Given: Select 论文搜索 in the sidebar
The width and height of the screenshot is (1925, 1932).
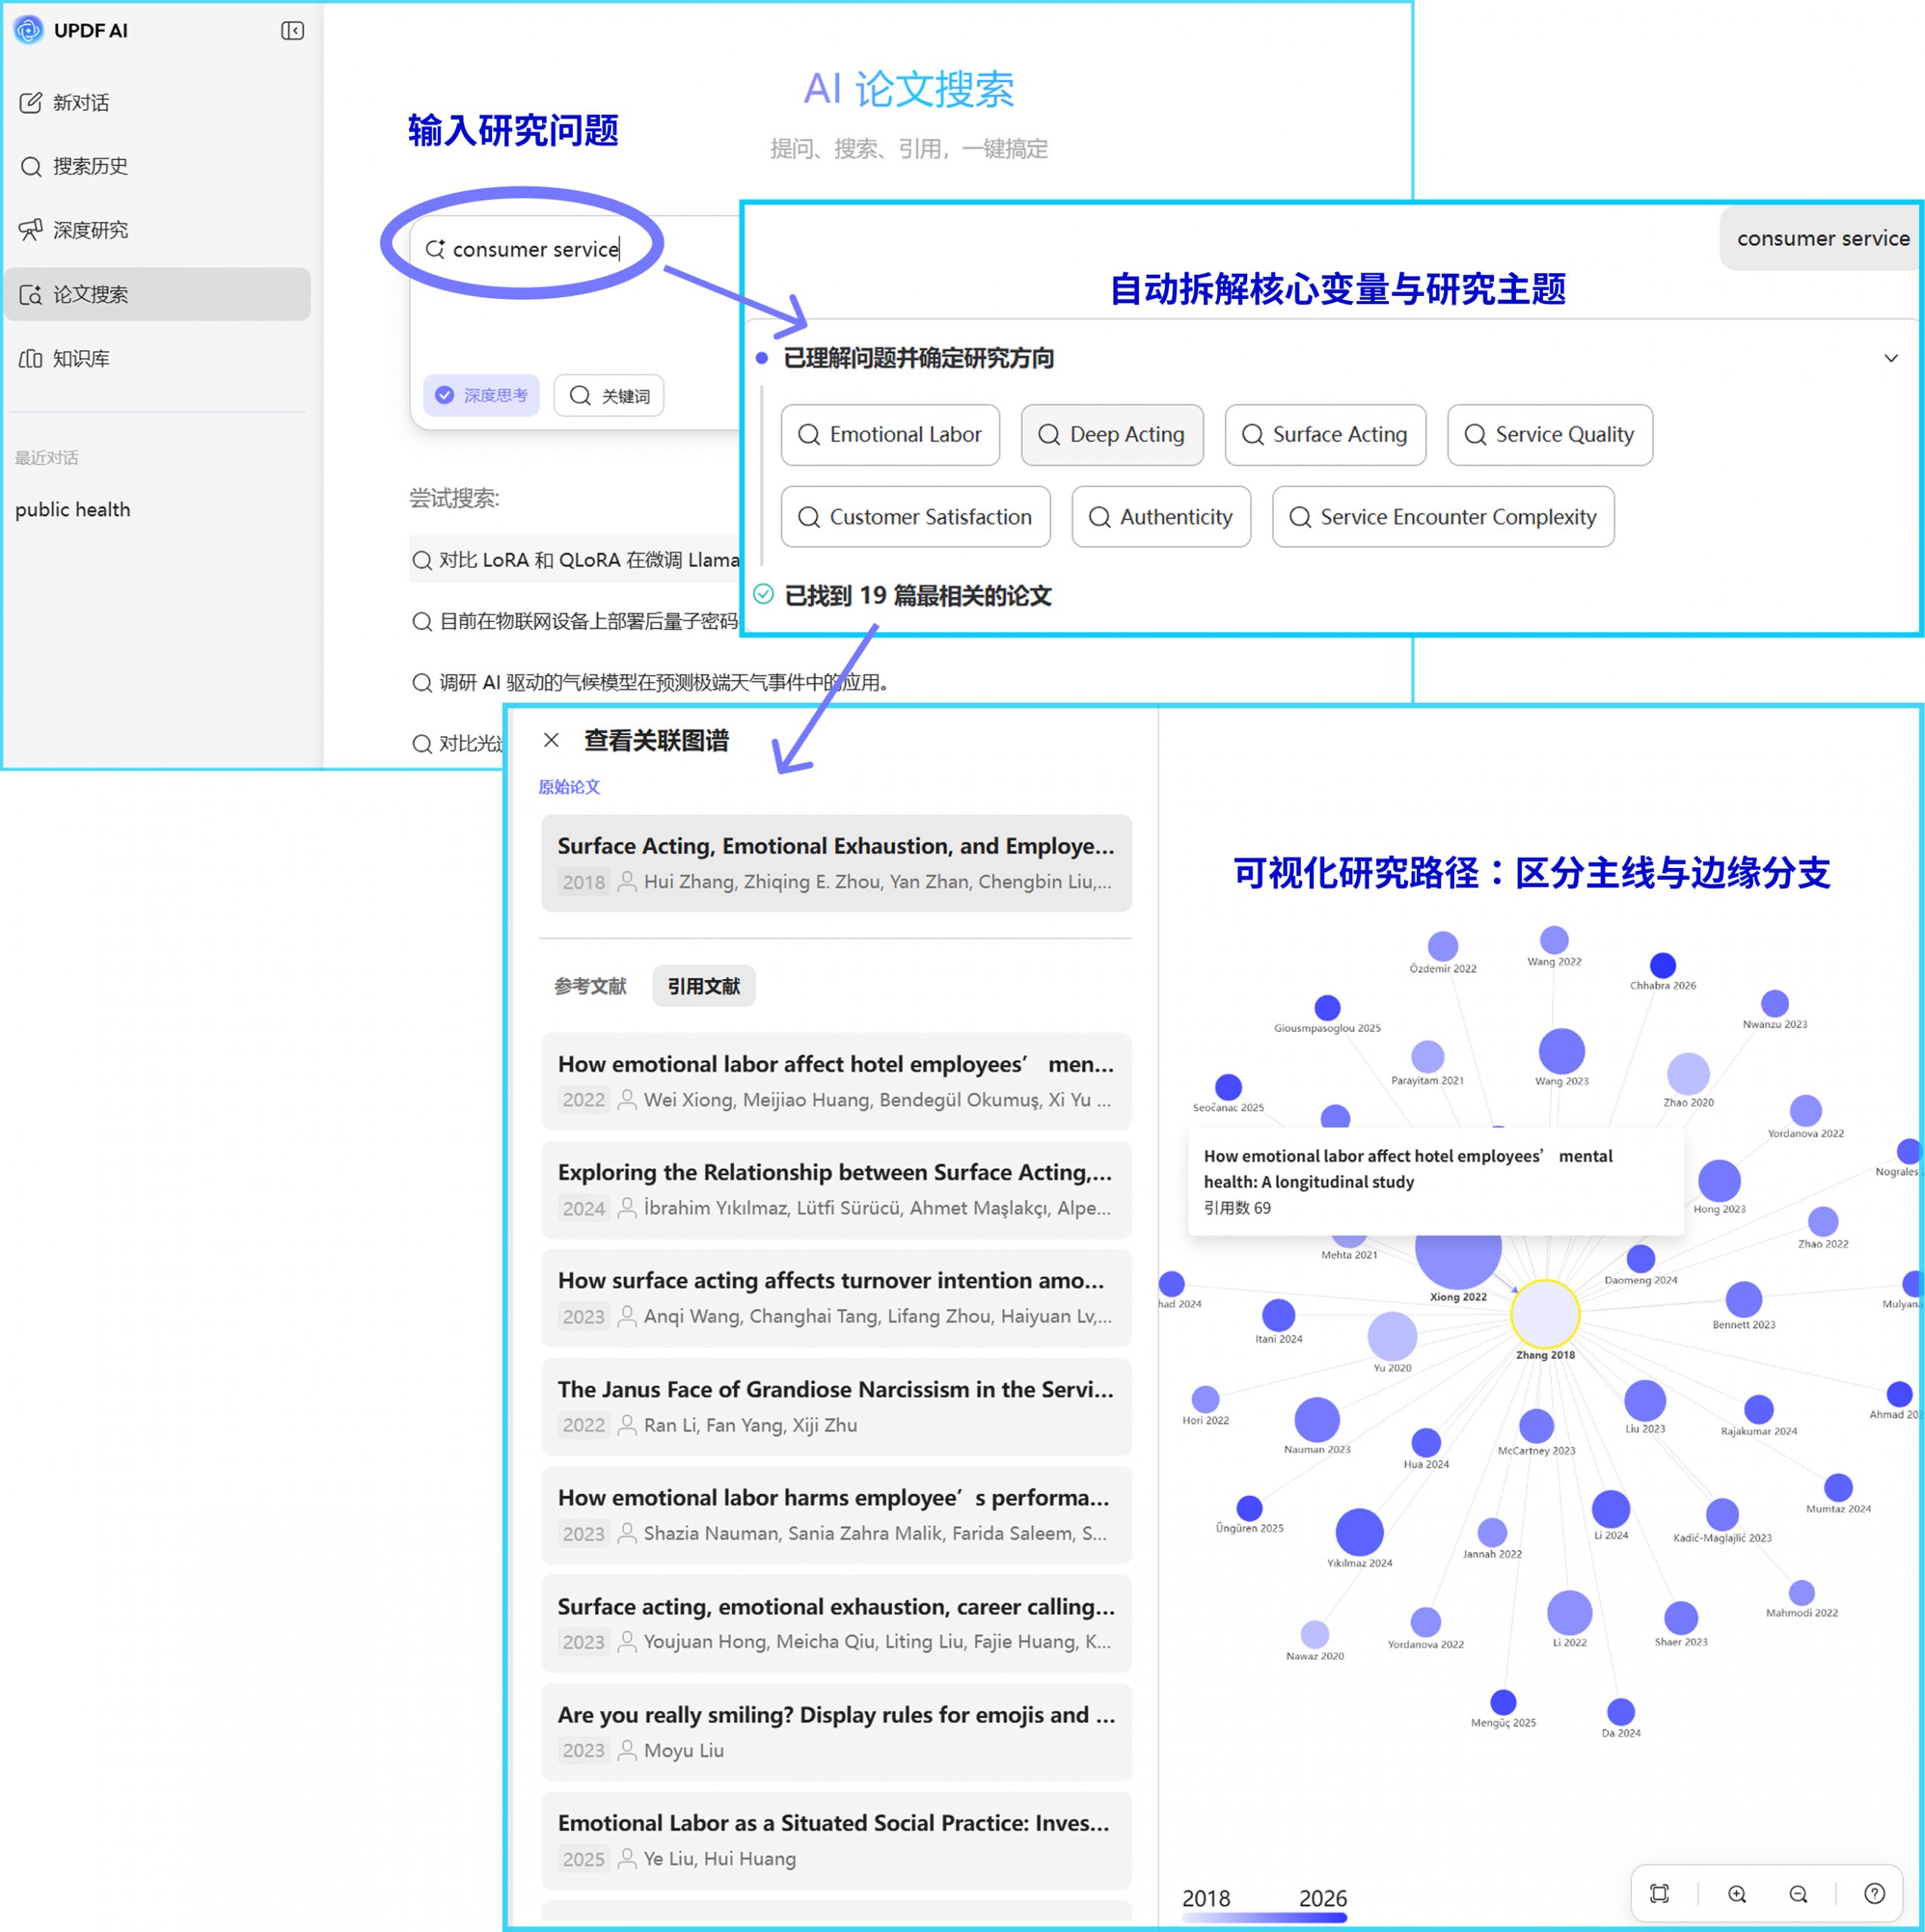Looking at the screenshot, I should 157,294.
